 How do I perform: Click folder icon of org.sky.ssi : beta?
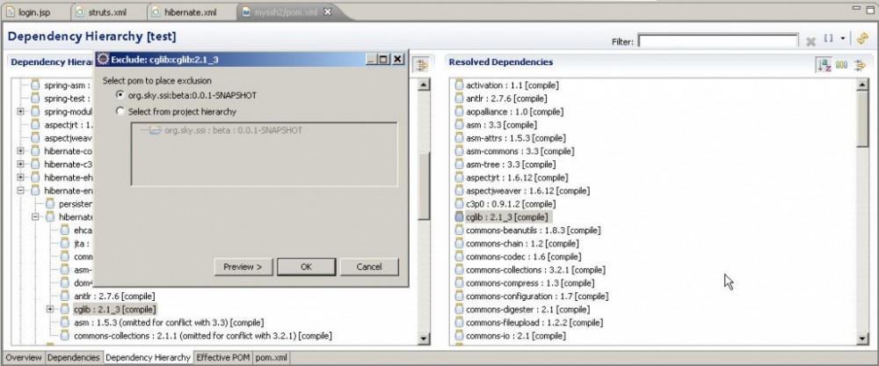pos(156,130)
